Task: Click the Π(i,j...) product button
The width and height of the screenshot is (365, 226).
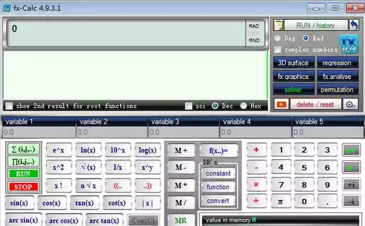Action: click(23, 162)
